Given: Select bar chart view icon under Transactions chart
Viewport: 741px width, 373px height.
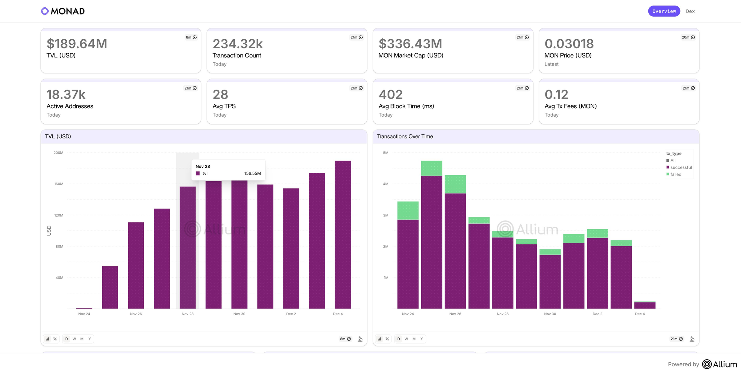Looking at the screenshot, I should click(379, 339).
